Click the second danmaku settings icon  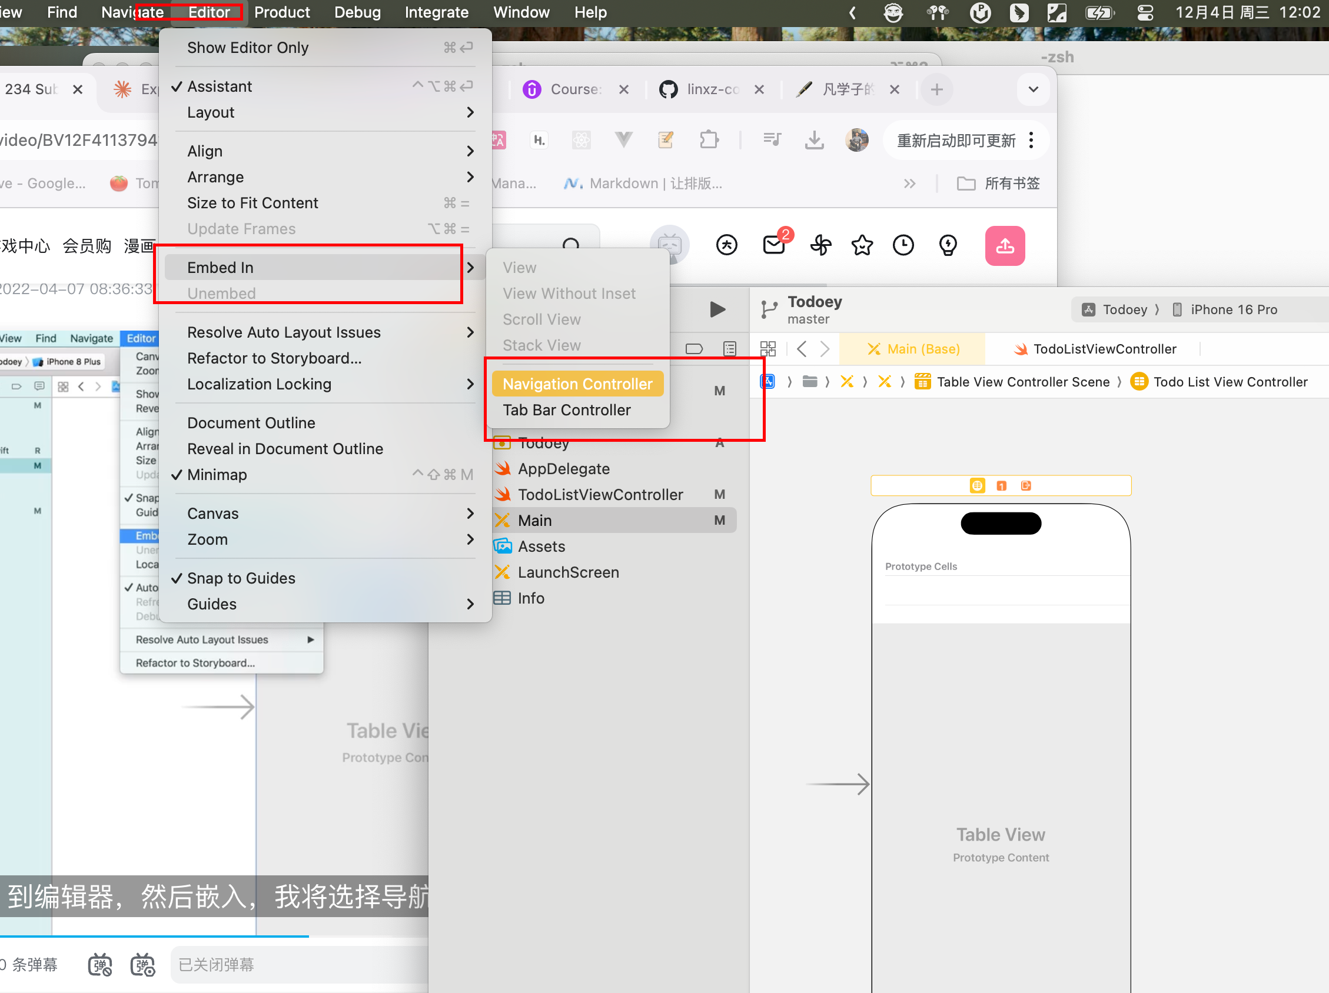(x=142, y=964)
